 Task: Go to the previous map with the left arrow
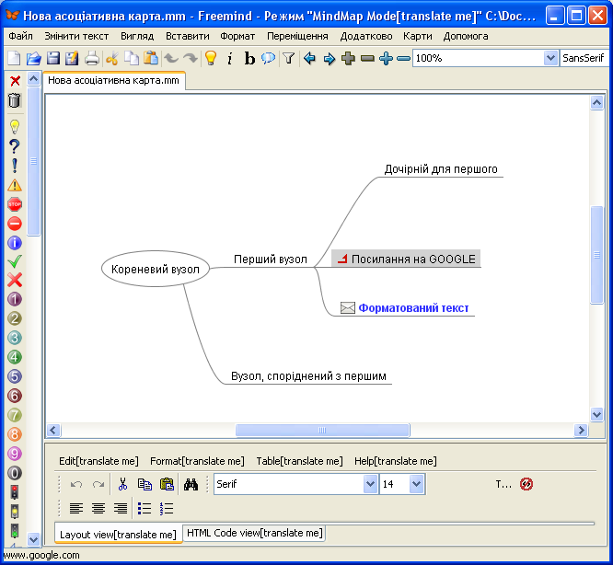309,58
